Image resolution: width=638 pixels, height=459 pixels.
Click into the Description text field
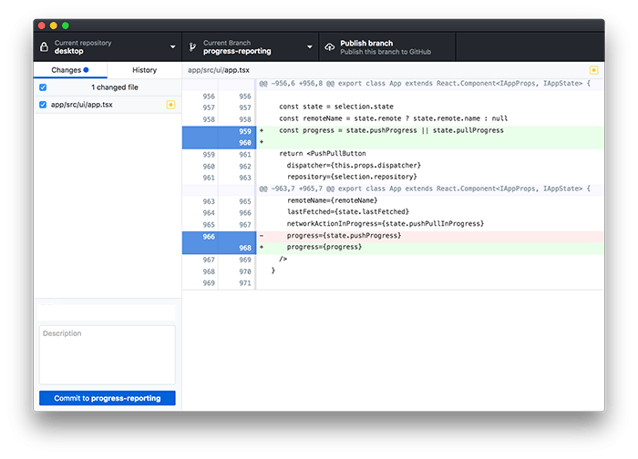(107, 354)
